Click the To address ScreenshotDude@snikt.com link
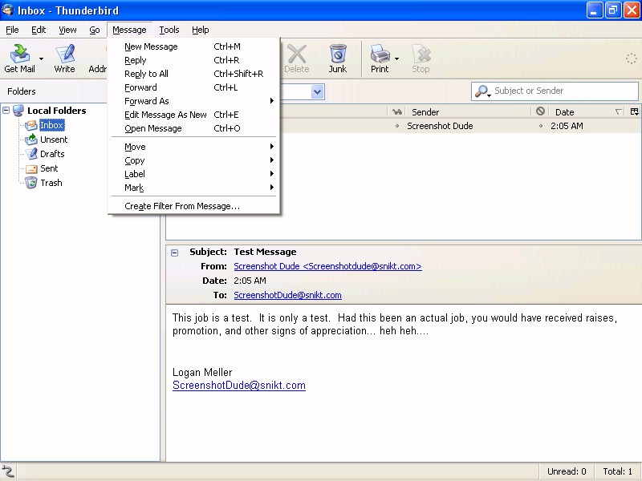Screen dimensions: 642x481 coord(287,295)
